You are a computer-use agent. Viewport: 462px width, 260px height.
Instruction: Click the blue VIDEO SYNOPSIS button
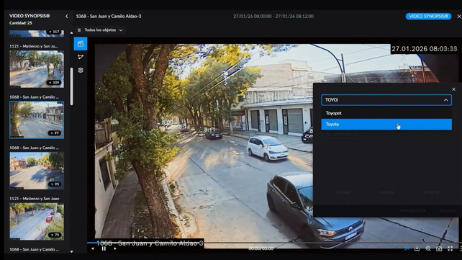click(x=428, y=17)
